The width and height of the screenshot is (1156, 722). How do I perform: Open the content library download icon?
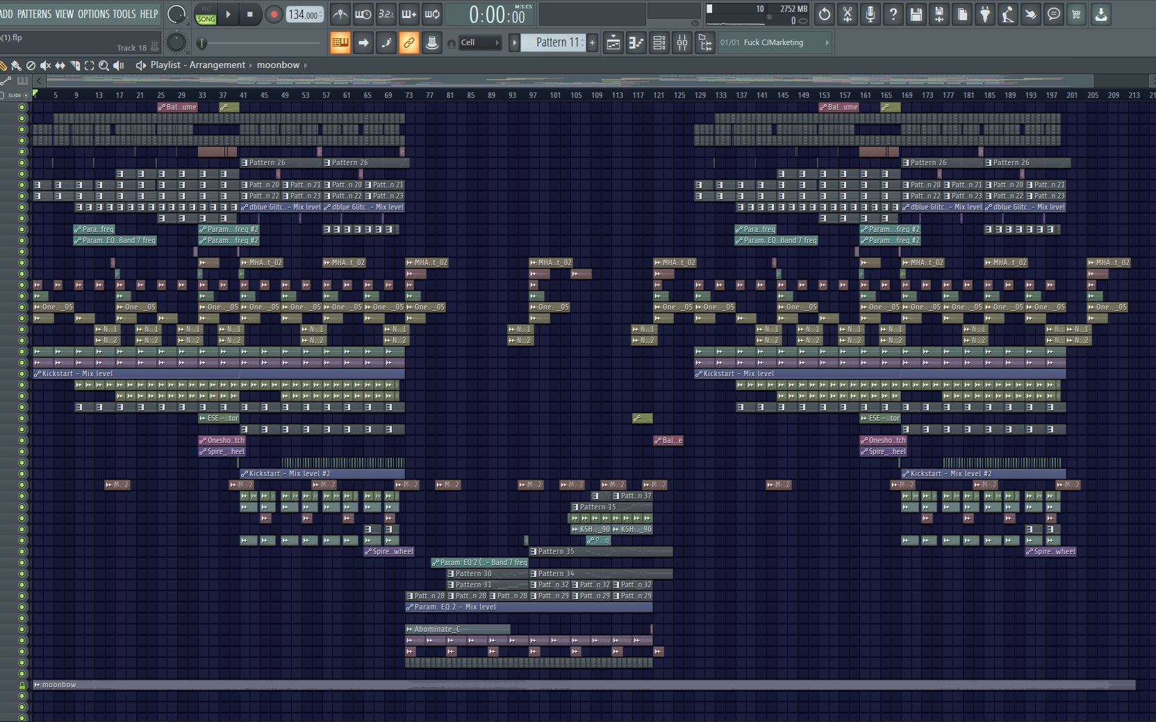[1101, 14]
